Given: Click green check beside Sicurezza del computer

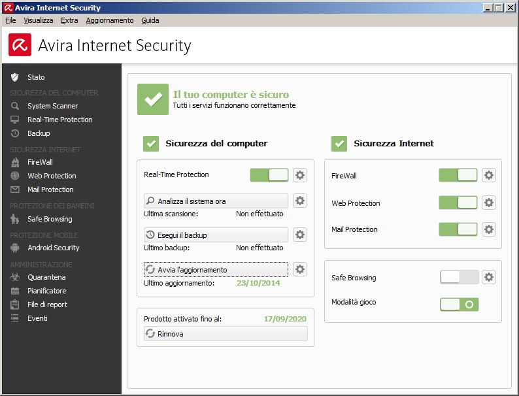Looking at the screenshot, I should [151, 144].
